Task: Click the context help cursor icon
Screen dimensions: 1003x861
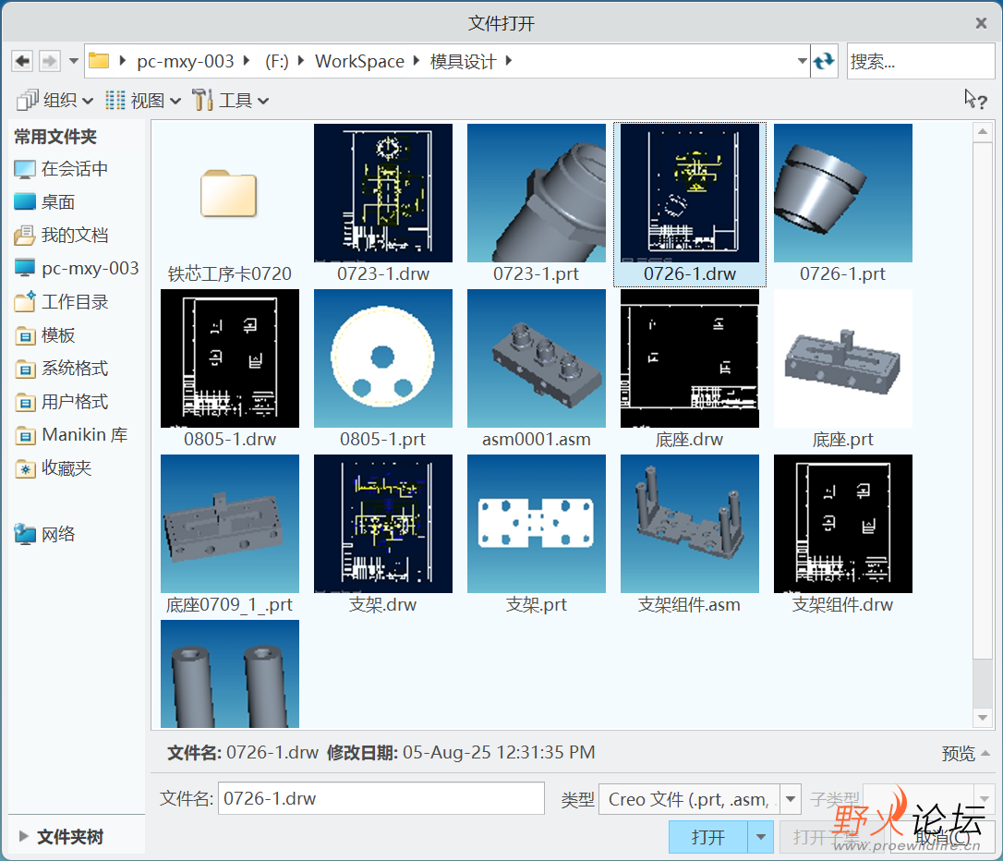Action: (x=975, y=99)
